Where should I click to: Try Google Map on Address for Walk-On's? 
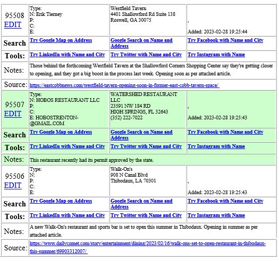(x=61, y=201)
